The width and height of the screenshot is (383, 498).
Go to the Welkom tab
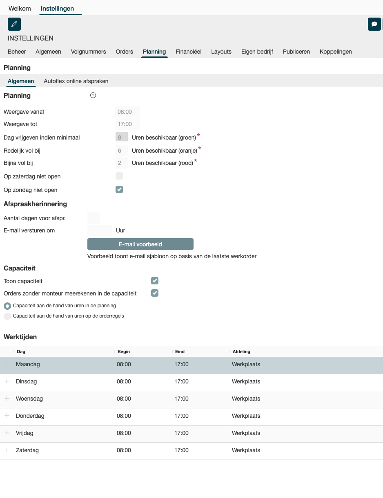(x=20, y=9)
